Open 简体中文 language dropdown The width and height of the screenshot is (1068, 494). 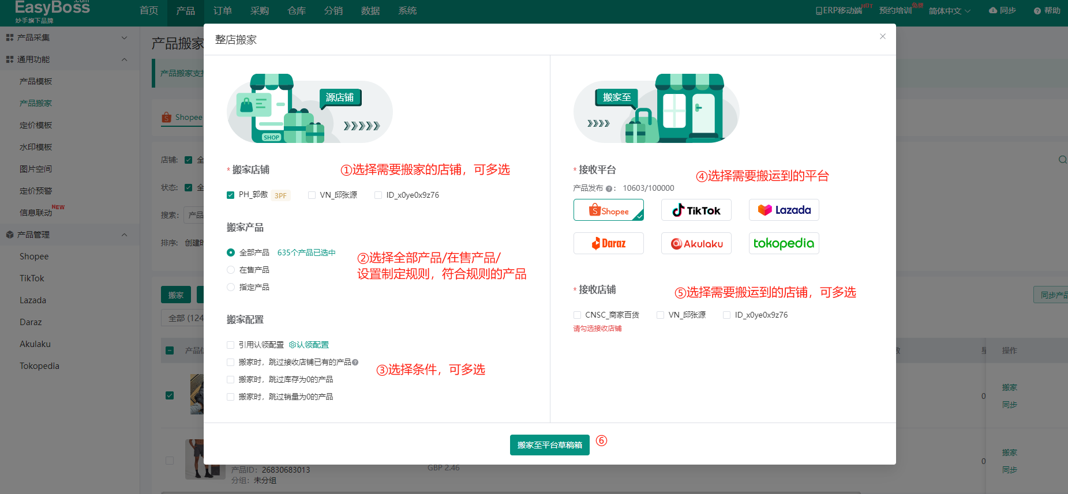point(949,10)
